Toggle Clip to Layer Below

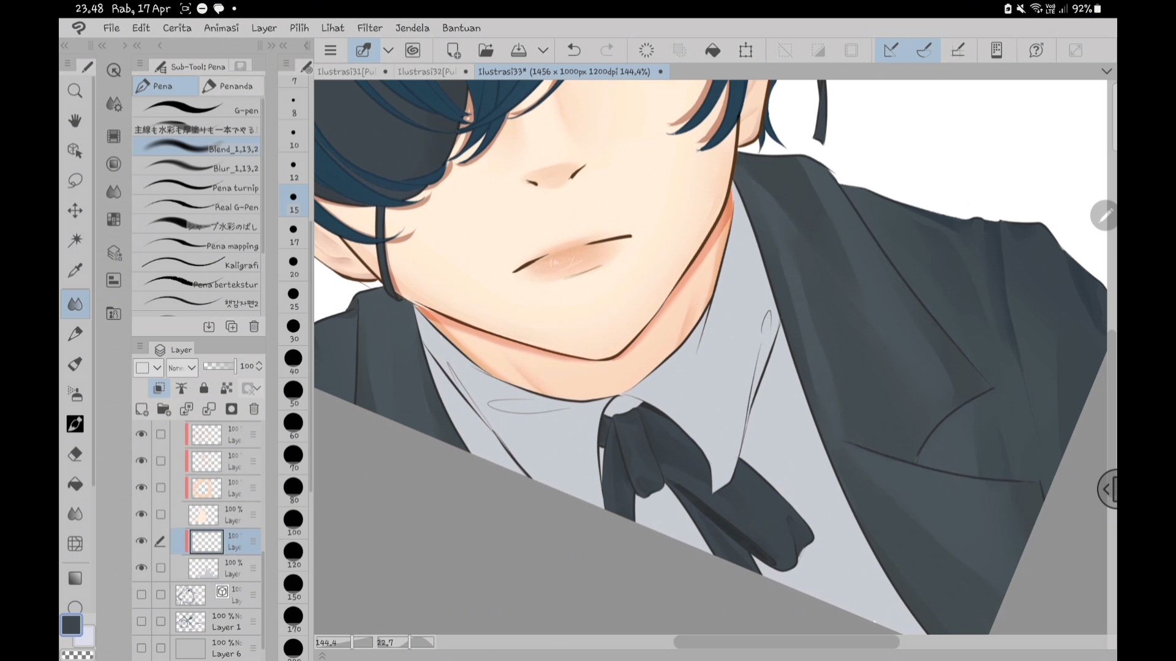pos(159,388)
